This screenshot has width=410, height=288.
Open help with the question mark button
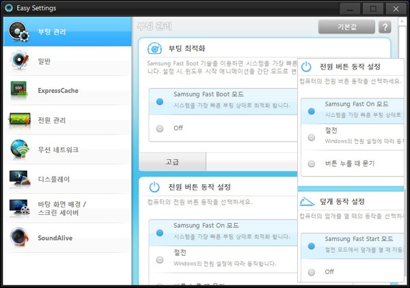click(x=385, y=27)
